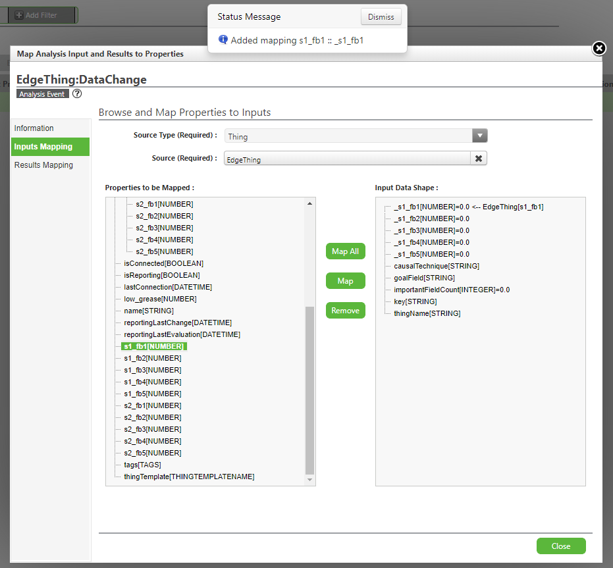
Task: Click the Source EdgeThing input field
Action: [x=347, y=159]
